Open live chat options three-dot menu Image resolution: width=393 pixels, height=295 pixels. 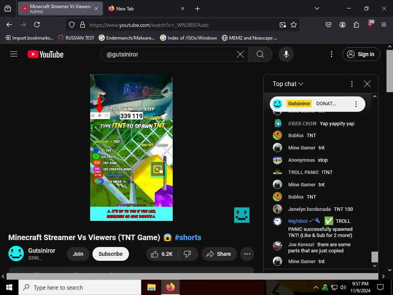(x=352, y=84)
